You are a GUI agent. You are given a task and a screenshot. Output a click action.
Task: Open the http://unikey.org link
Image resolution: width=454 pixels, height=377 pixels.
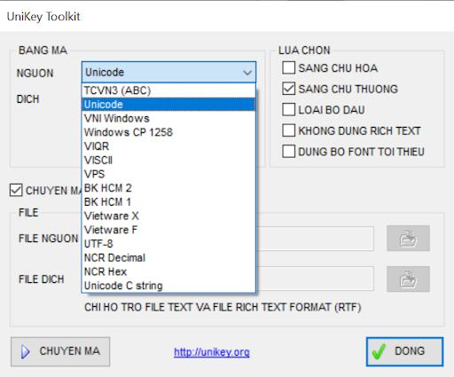(212, 352)
